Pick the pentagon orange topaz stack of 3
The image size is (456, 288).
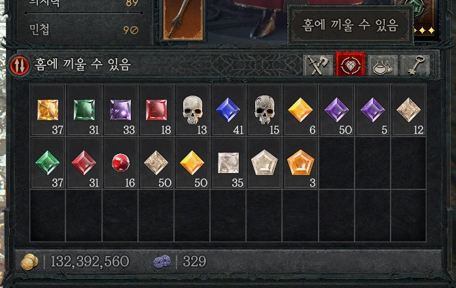(300, 163)
